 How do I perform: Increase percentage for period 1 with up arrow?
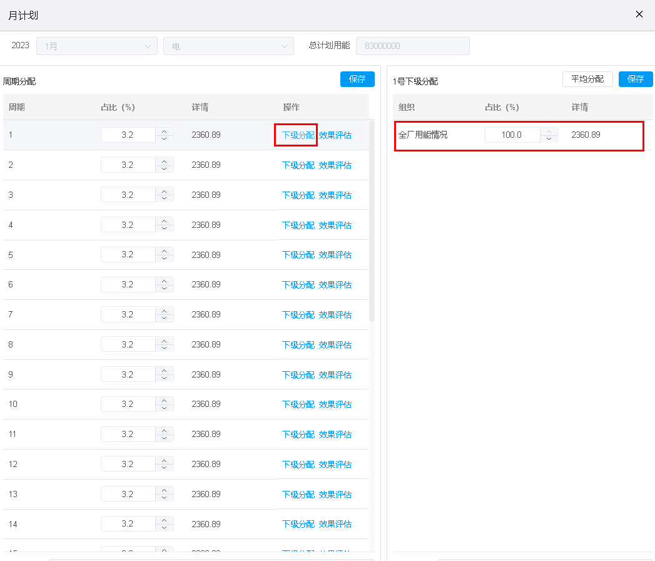164,131
